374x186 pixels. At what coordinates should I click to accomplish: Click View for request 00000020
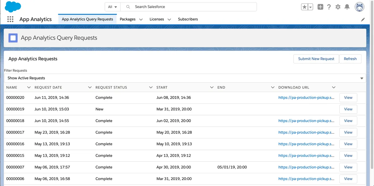click(348, 98)
